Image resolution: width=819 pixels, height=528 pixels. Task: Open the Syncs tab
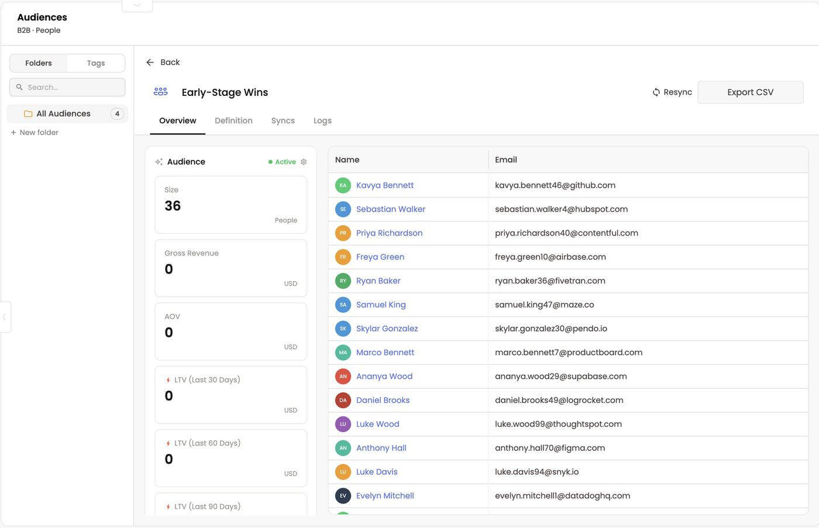pyautogui.click(x=283, y=121)
